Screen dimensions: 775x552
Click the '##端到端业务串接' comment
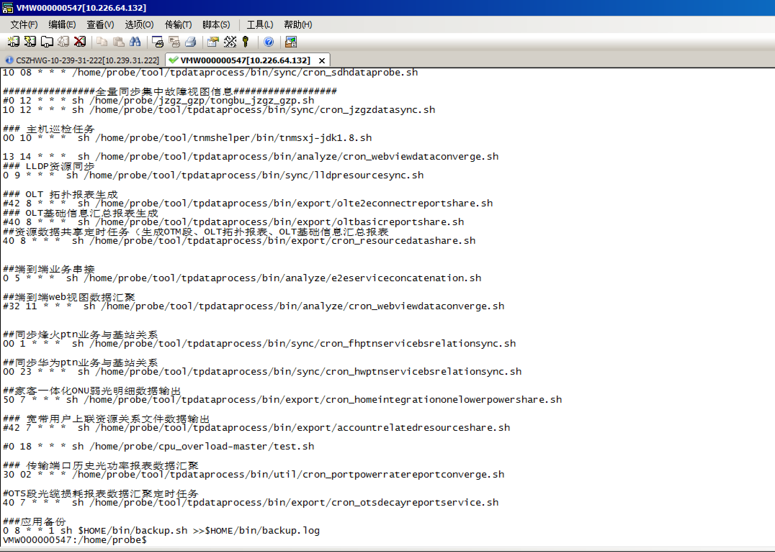point(49,269)
